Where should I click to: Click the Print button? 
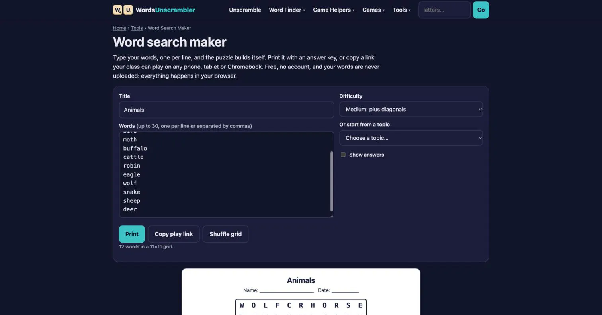point(132,234)
